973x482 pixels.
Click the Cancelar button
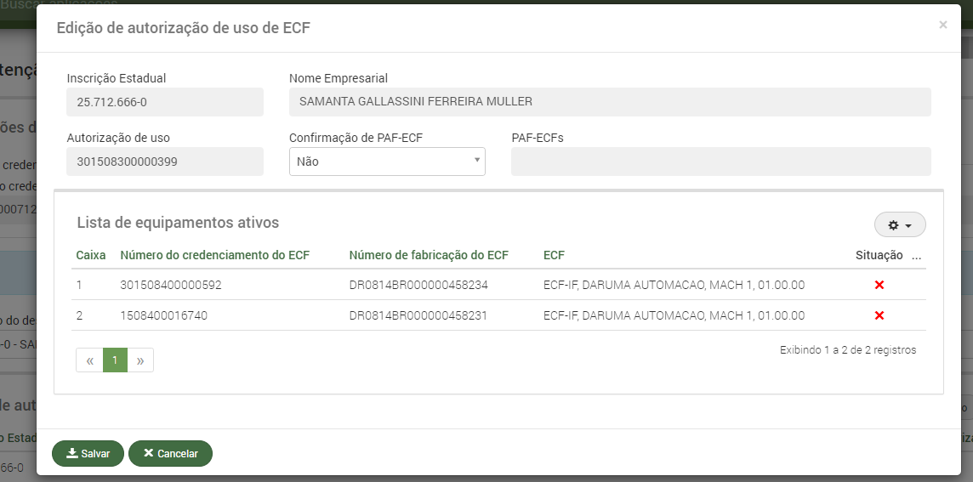coord(170,454)
